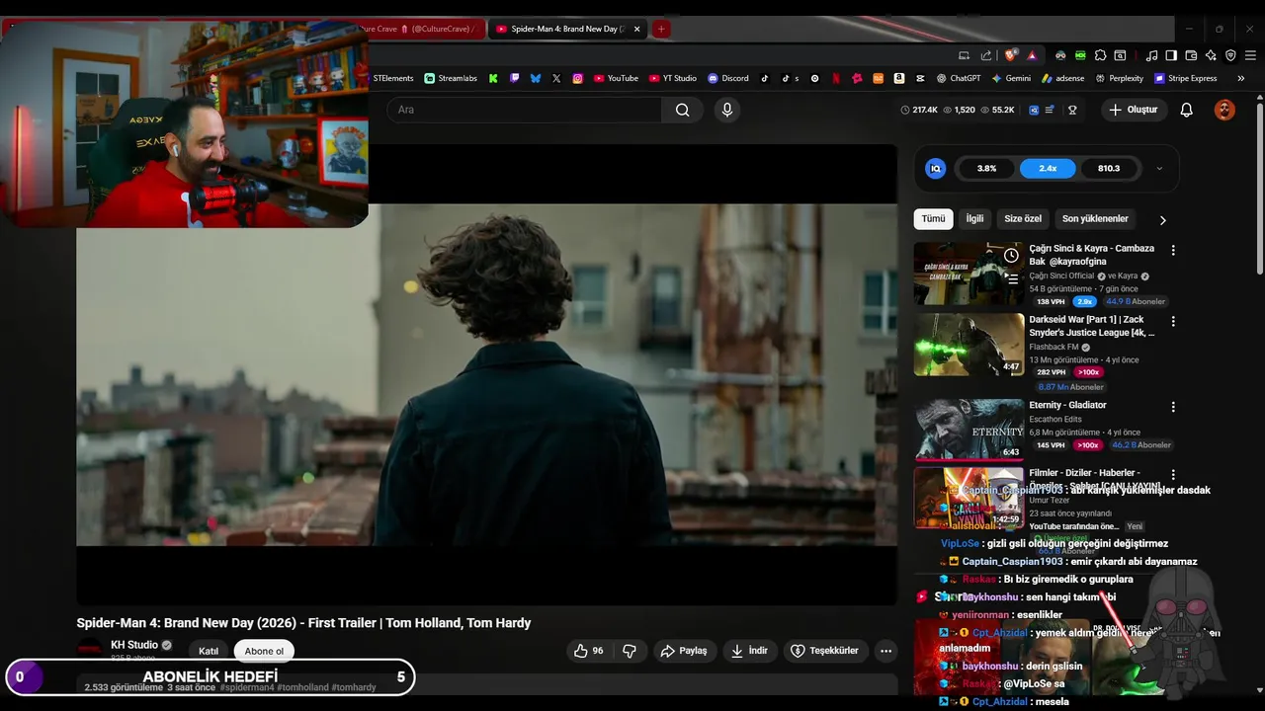This screenshot has width=1265, height=711.
Task: Open a new browser tab with plus
Action: coord(661,29)
